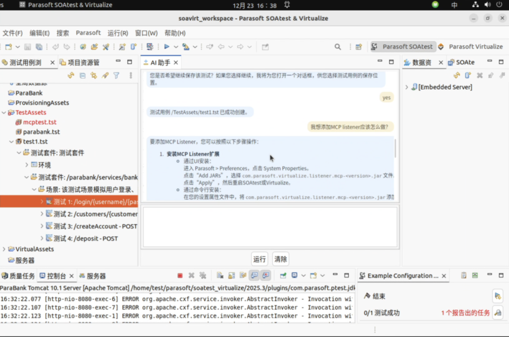Image resolution: width=509 pixels, height=337 pixels.
Task: Select the parabank.tst file
Action: [38, 132]
